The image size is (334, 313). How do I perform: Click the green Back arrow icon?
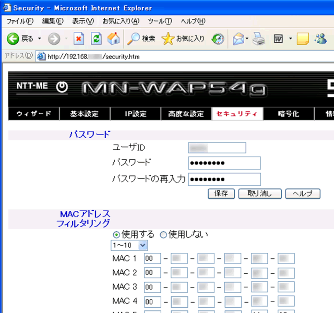[13, 39]
